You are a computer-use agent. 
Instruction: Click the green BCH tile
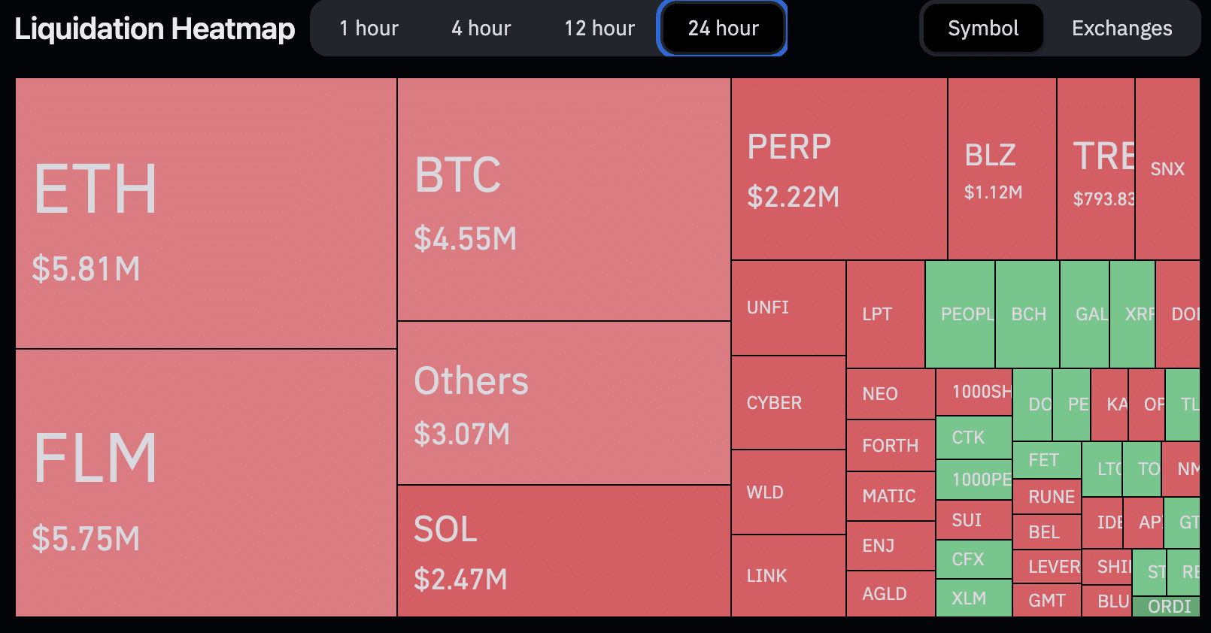(x=1027, y=314)
